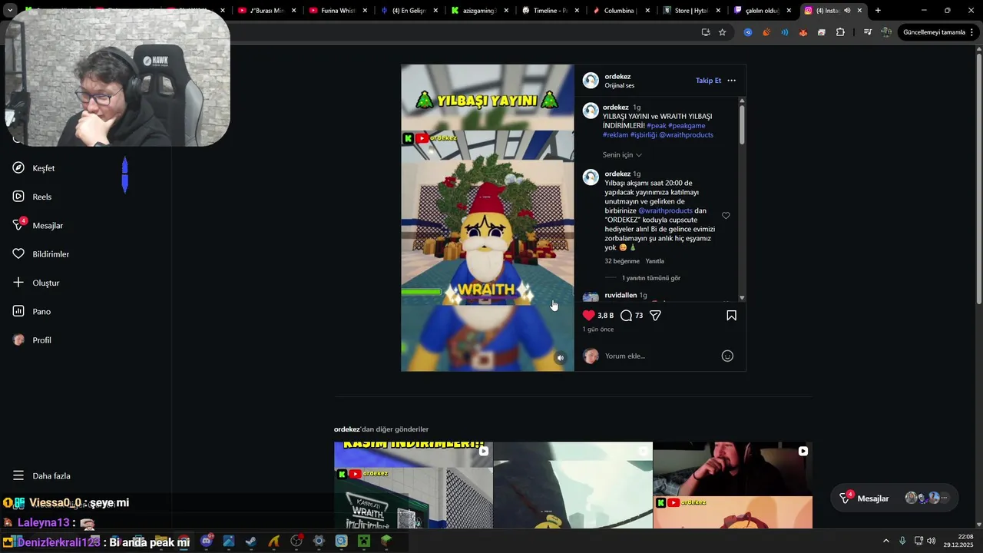Image resolution: width=983 pixels, height=553 pixels.
Task: Go to Profil page
Action: 32,340
